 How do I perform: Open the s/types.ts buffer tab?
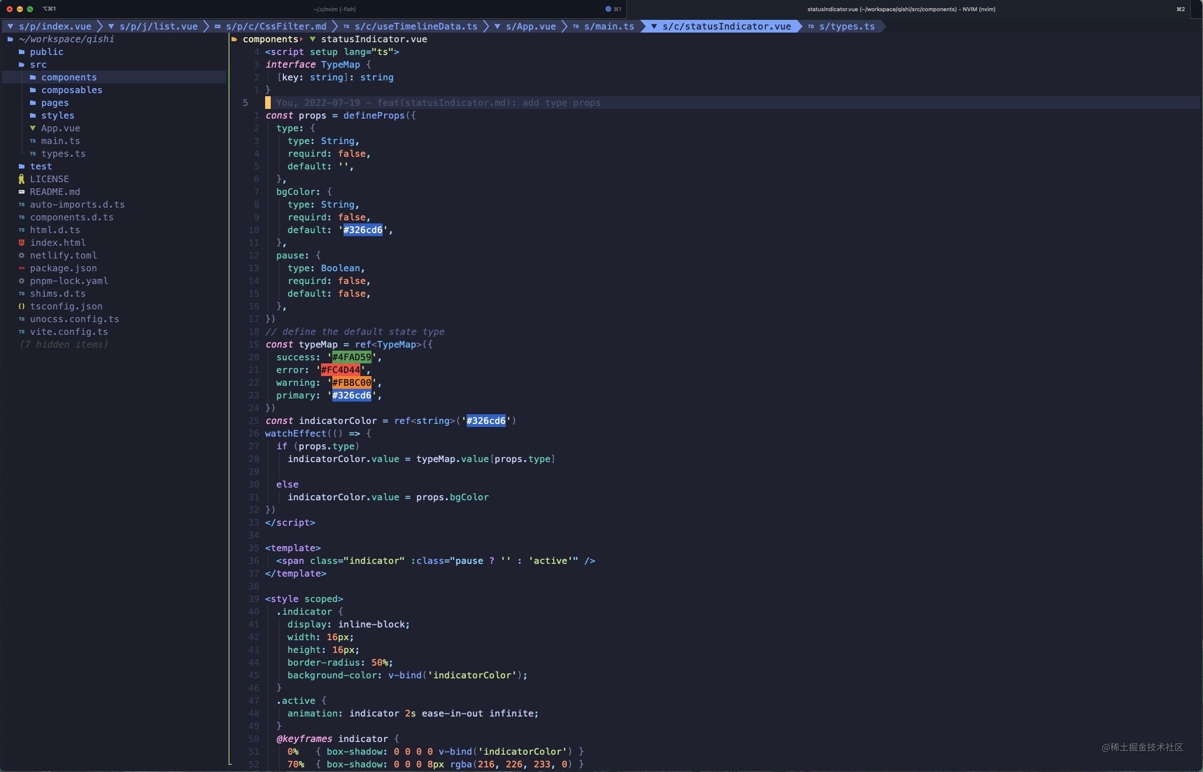pyautogui.click(x=841, y=26)
